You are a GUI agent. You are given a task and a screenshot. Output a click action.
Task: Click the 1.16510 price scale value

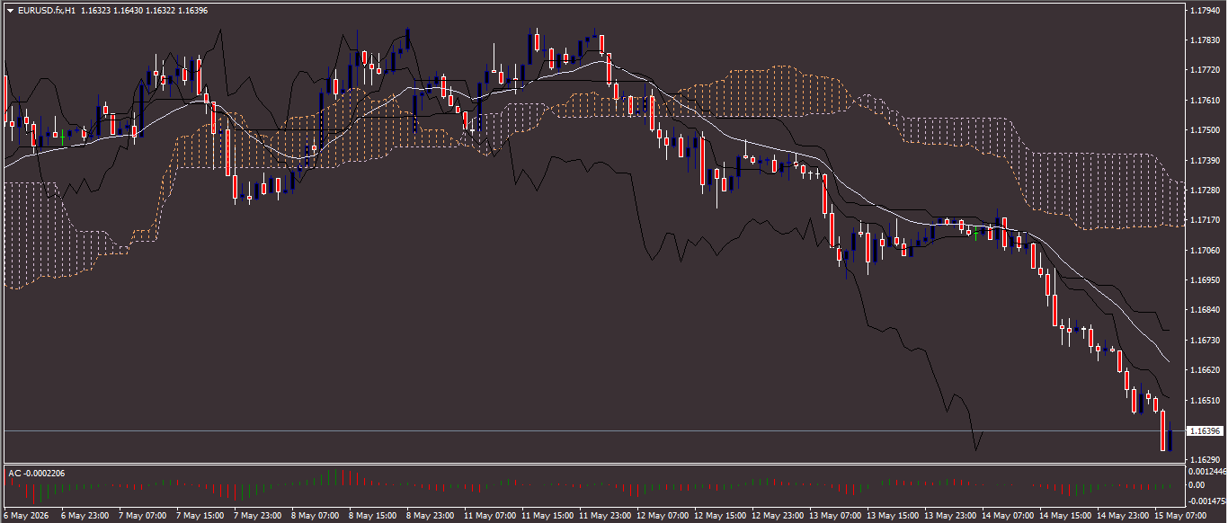point(1204,401)
